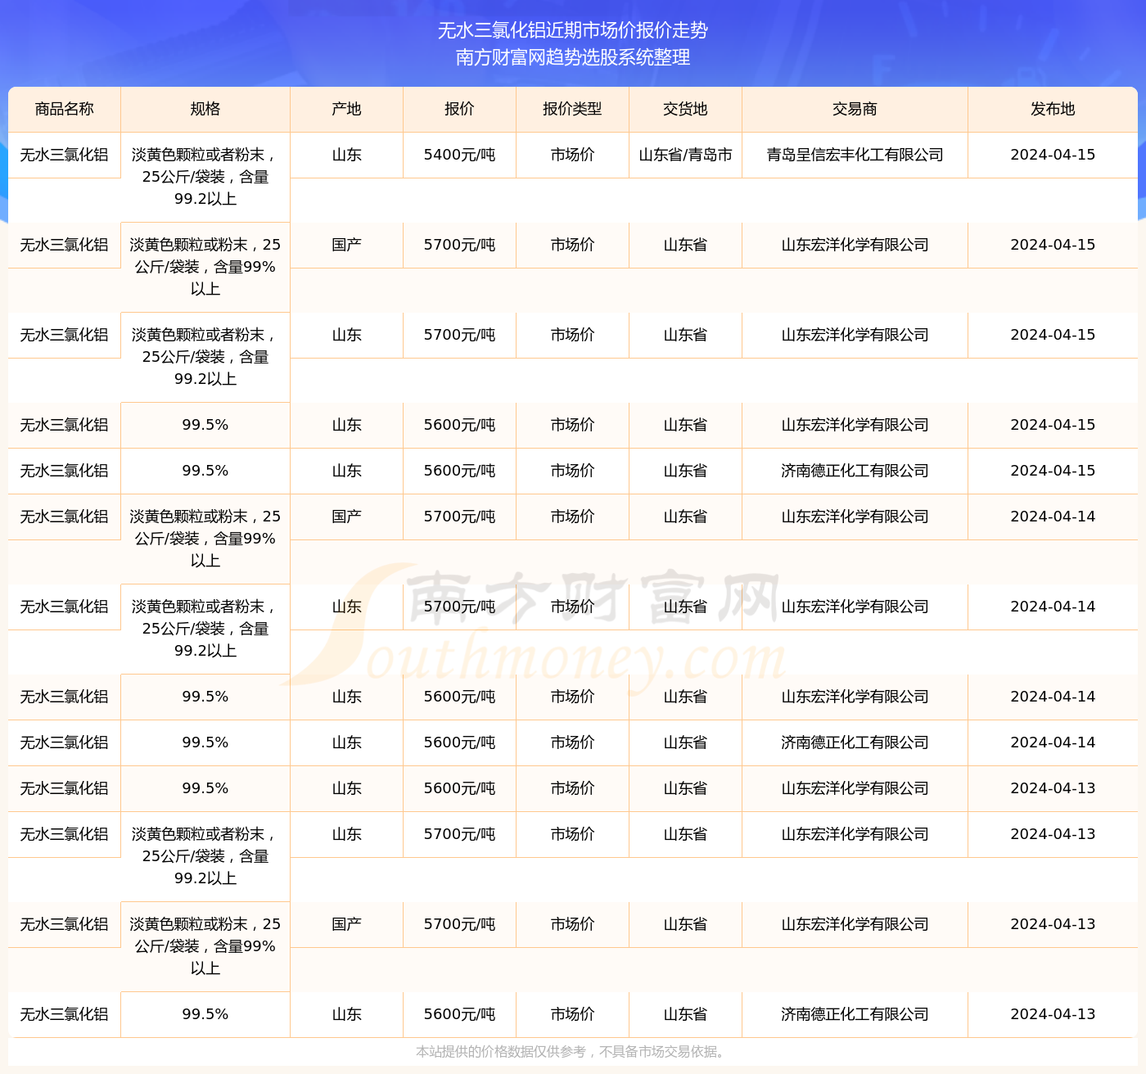The width and height of the screenshot is (1146, 1074).
Task: Click the spec cell in the 5400元/吨 row
Action: click(x=205, y=177)
